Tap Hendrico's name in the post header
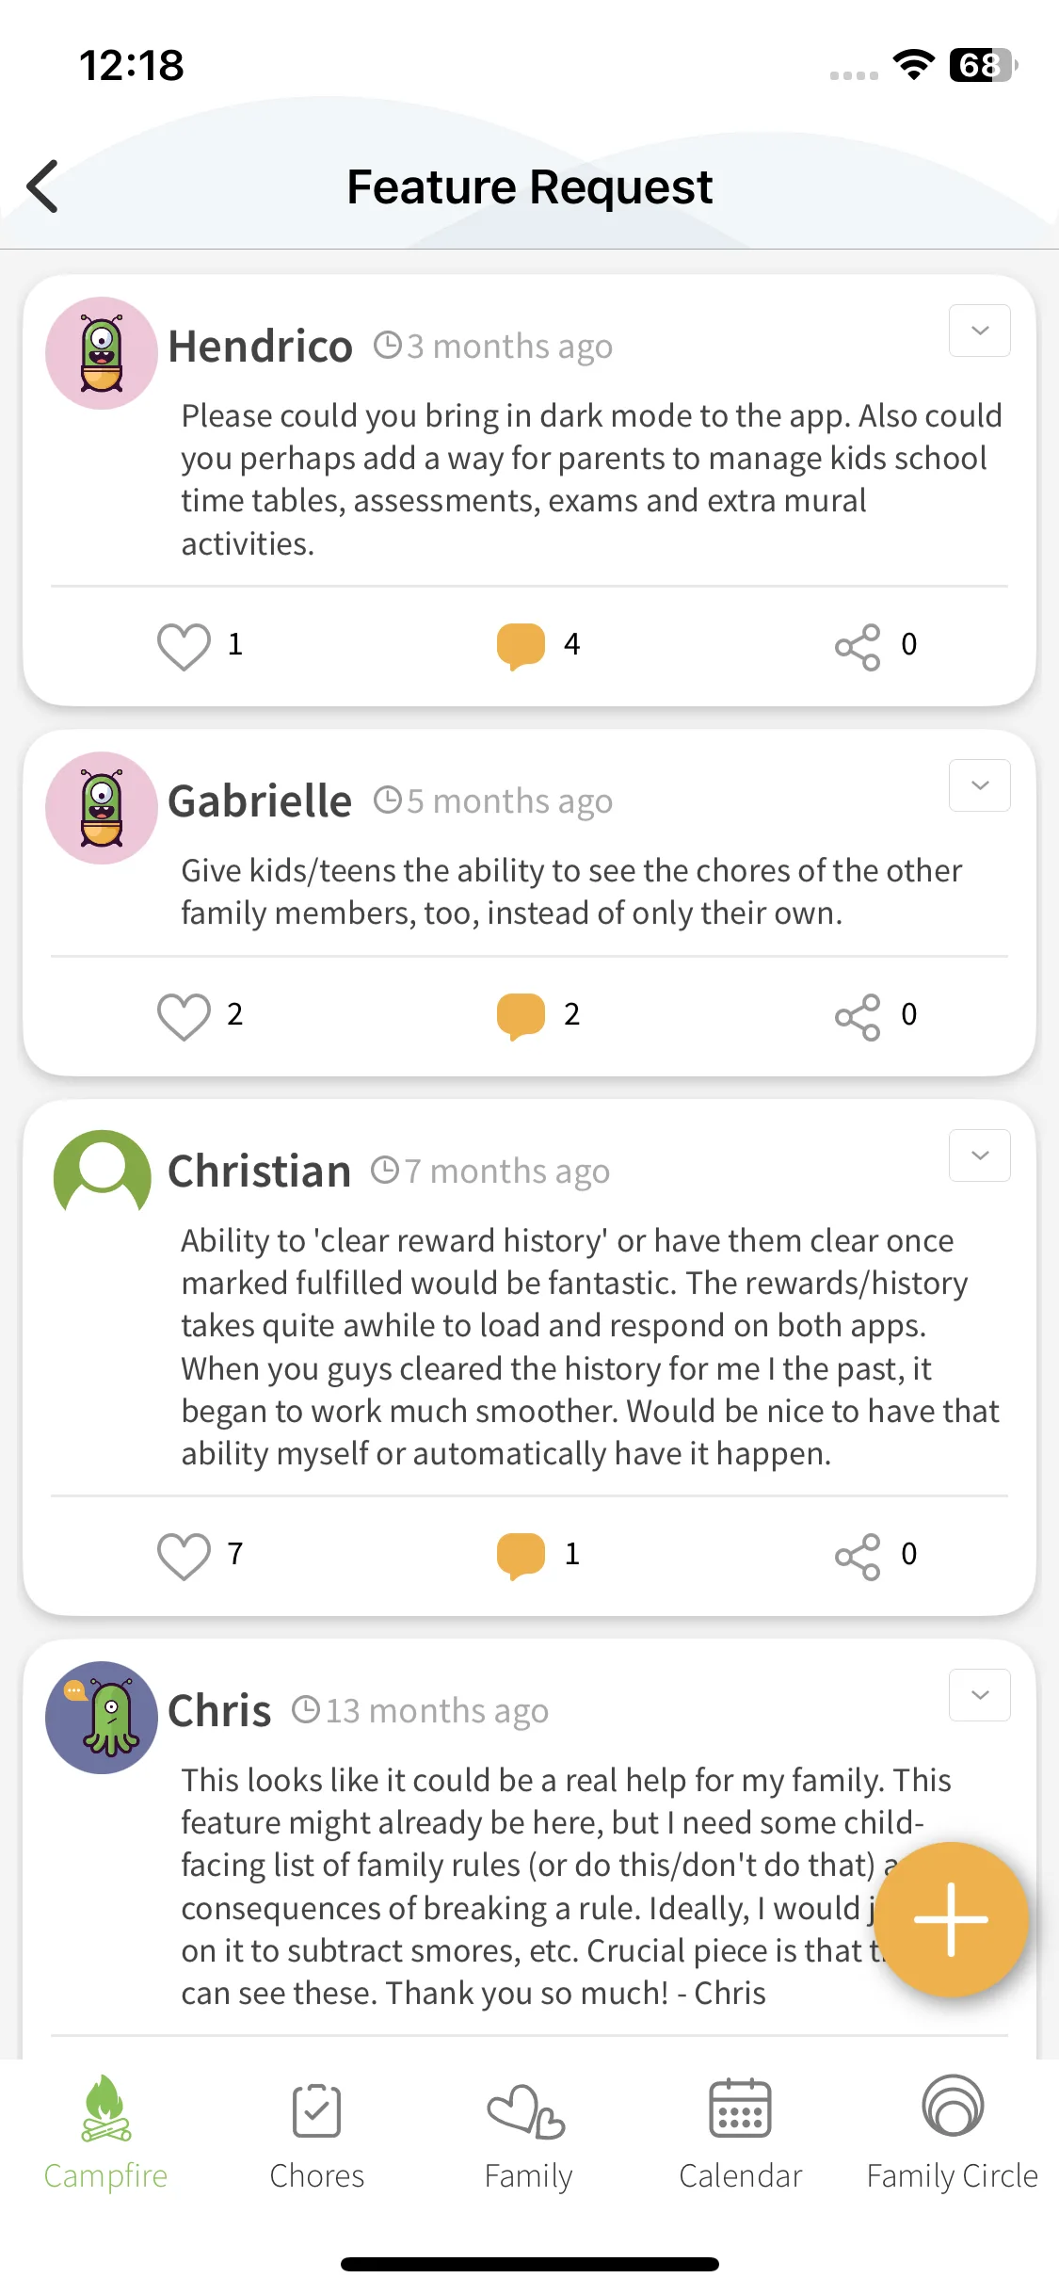The width and height of the screenshot is (1059, 2294). [261, 347]
